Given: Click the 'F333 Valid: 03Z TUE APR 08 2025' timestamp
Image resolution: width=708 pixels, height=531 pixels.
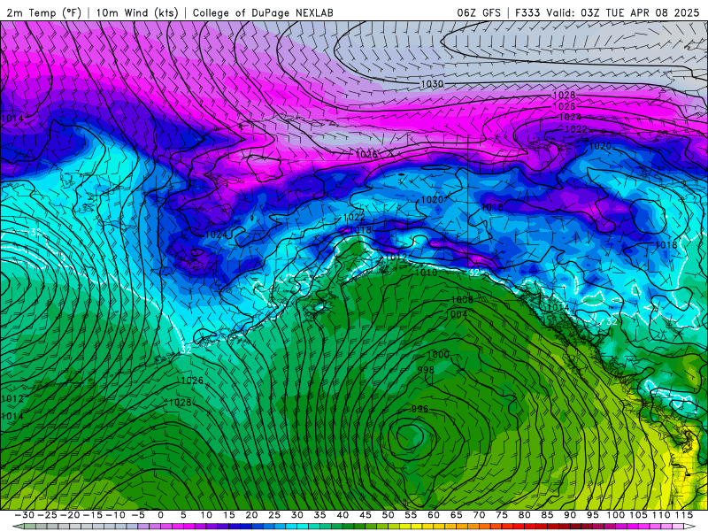Looking at the screenshot, I should [607, 12].
